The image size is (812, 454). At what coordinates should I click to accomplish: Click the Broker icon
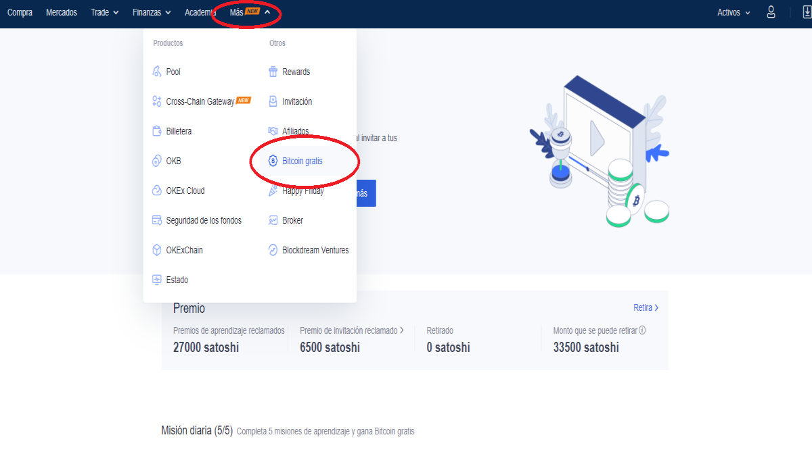[x=273, y=220]
